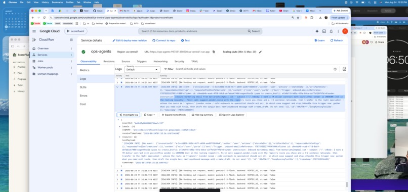Open the three-dot menu beside Worker pools
Image resolution: width=408 pixels, height=192 pixels.
pyautogui.click(x=71, y=68)
